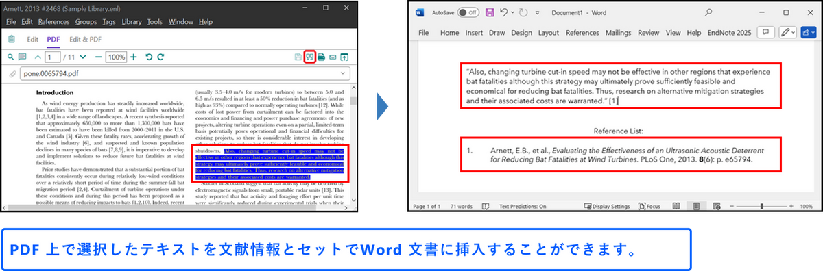Screen dimensions: 823x271
Task: Open the Groups menu in EndNote
Action: tap(86, 22)
